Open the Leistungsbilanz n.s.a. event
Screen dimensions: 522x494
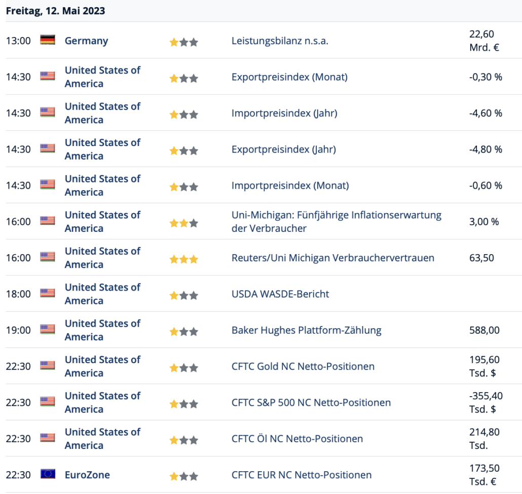pos(280,41)
